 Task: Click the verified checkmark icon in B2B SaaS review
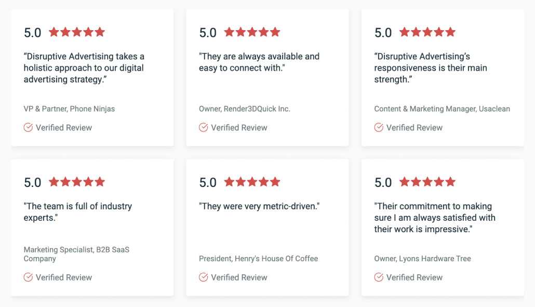(28, 277)
